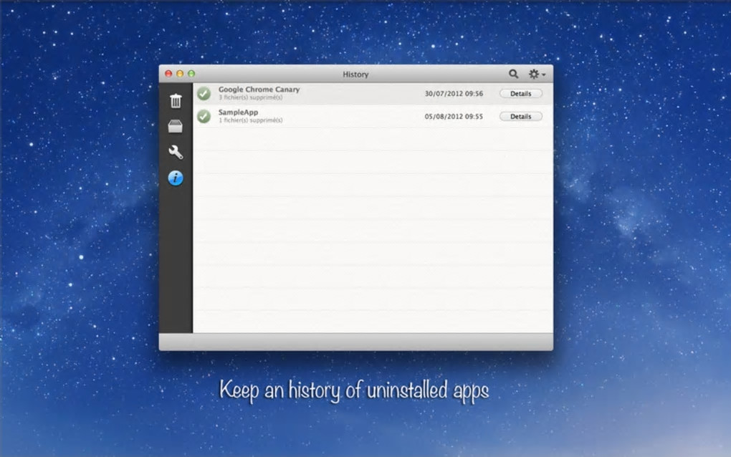
Task: Click the '3 fichier(s) supprimé(s)' subtitle
Action: pos(250,97)
